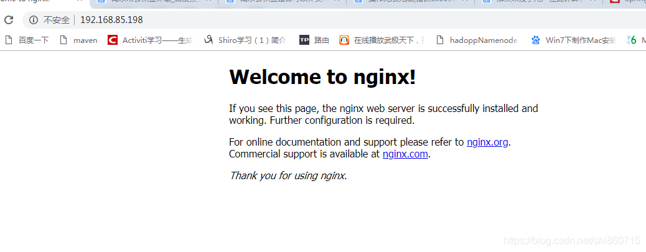This screenshot has width=646, height=252.
Task: Follow the nginx.org link
Action: [487, 142]
